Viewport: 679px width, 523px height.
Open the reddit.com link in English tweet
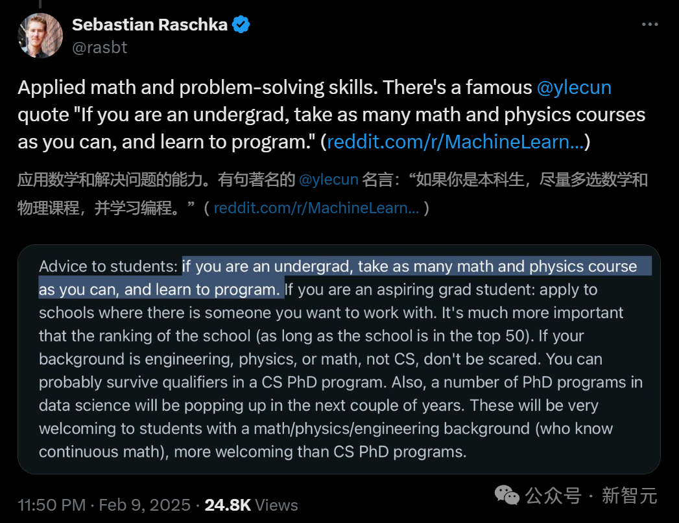click(455, 142)
